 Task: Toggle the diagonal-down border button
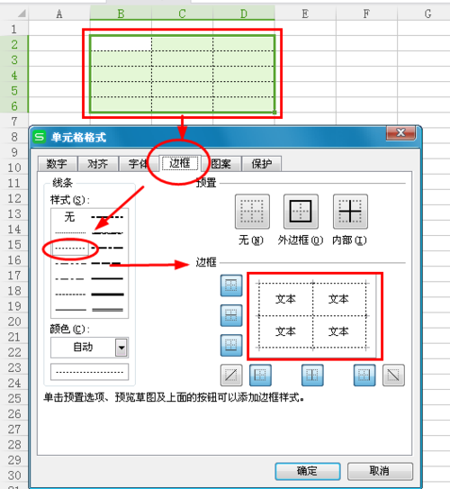click(393, 376)
